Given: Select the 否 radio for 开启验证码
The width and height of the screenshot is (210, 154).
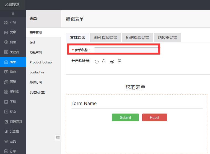Looking at the screenshot, I should [97, 61].
